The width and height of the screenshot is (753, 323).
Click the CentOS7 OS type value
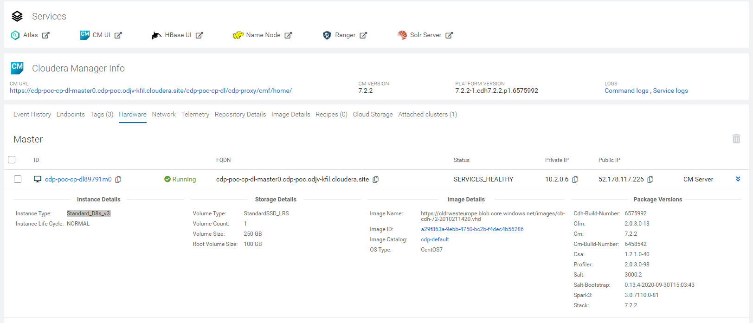pyautogui.click(x=431, y=250)
